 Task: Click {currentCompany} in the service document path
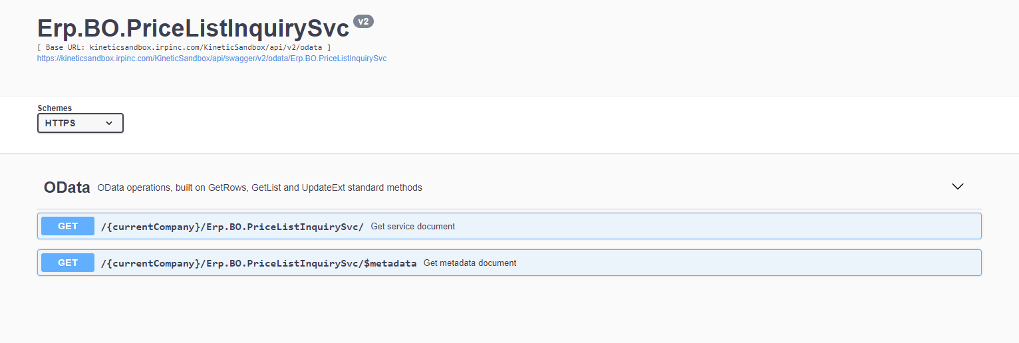151,227
